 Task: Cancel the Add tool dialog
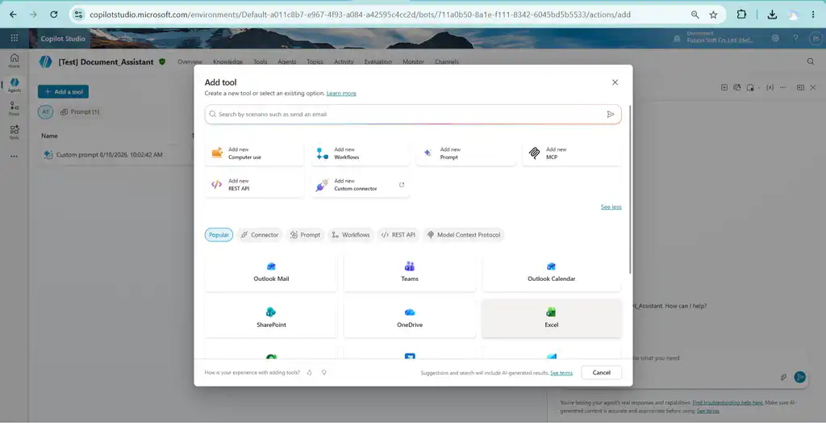click(x=601, y=372)
